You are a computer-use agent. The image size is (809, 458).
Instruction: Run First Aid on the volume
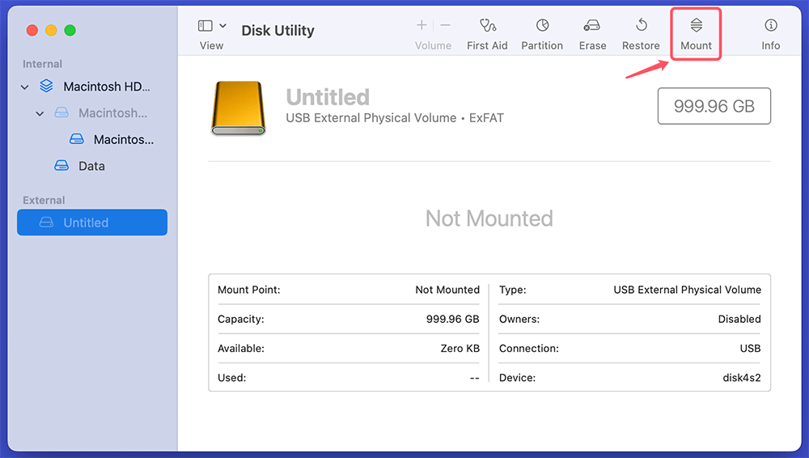point(487,27)
